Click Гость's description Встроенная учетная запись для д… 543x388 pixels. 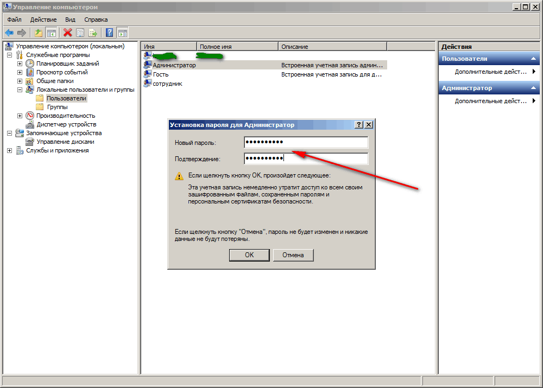coord(331,74)
